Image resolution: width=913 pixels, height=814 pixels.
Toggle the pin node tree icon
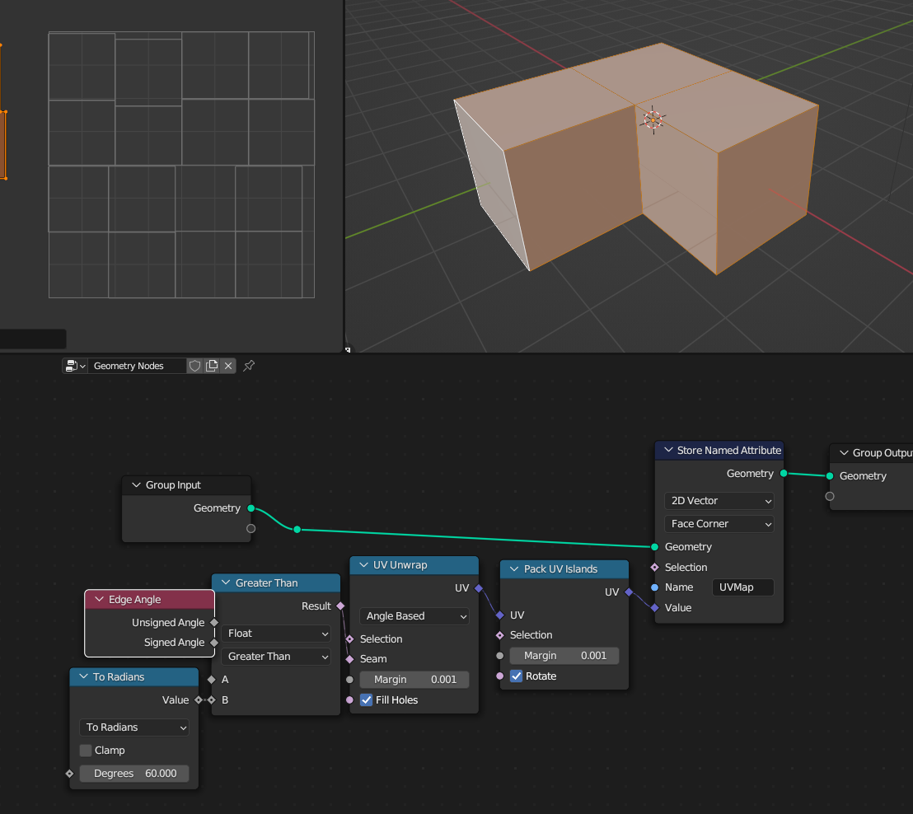[x=249, y=366]
